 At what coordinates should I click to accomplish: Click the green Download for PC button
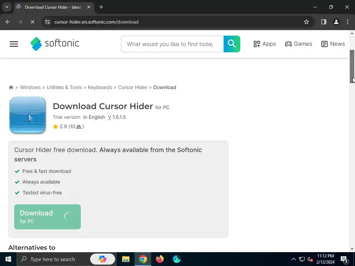click(47, 217)
